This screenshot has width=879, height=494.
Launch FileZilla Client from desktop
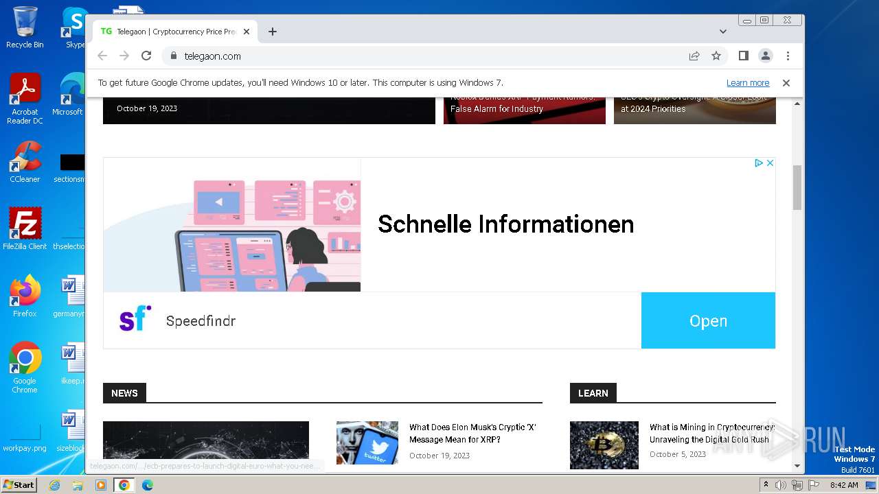(25, 229)
